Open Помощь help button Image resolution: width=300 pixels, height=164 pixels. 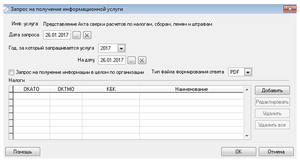[23, 152]
